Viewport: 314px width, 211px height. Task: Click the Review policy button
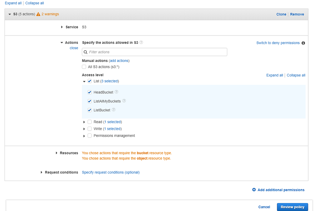292,207
